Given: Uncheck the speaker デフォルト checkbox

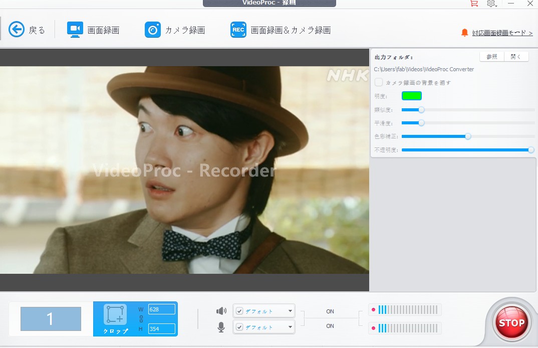Looking at the screenshot, I should (x=239, y=311).
